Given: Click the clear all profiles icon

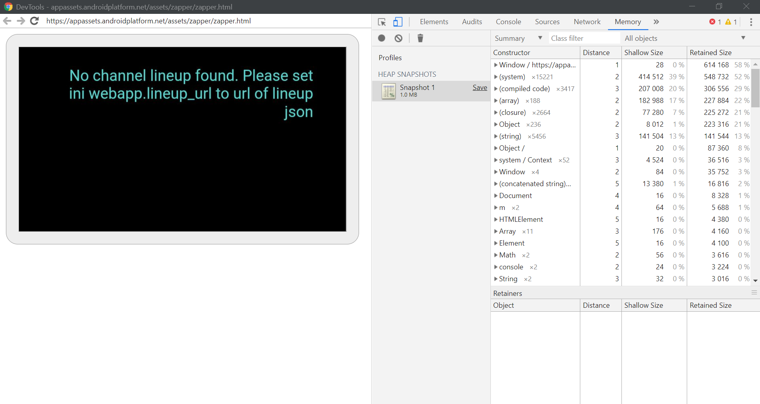Looking at the screenshot, I should 399,38.
